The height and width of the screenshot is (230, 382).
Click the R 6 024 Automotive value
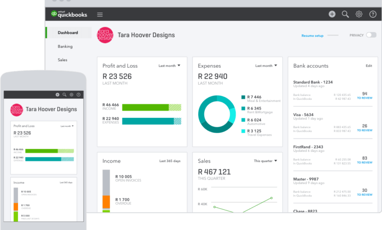(x=254, y=120)
